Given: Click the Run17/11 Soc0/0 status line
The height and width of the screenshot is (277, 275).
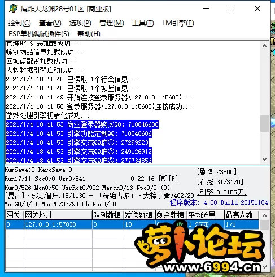Looking at the screenshot, I should pos(45,179).
